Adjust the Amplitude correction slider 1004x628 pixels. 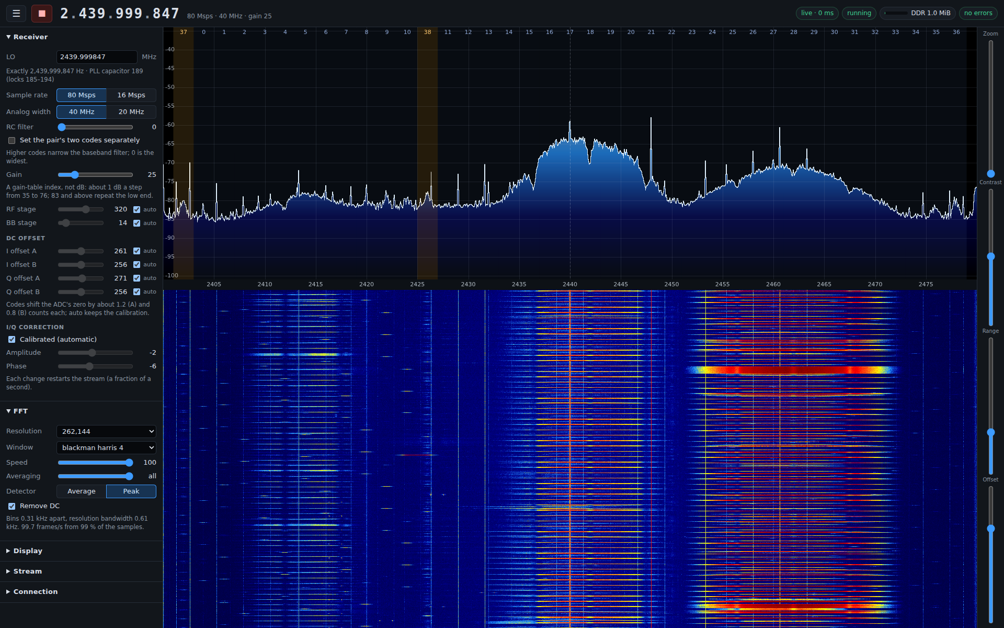[x=95, y=352]
